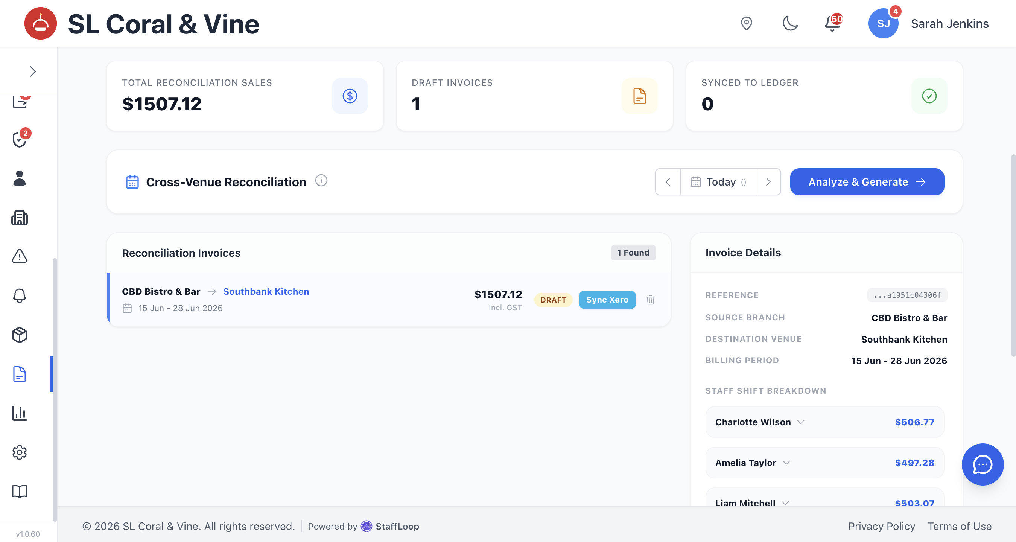Click the Source Branch CBD Bistro & Bar value
1016x542 pixels.
(909, 318)
